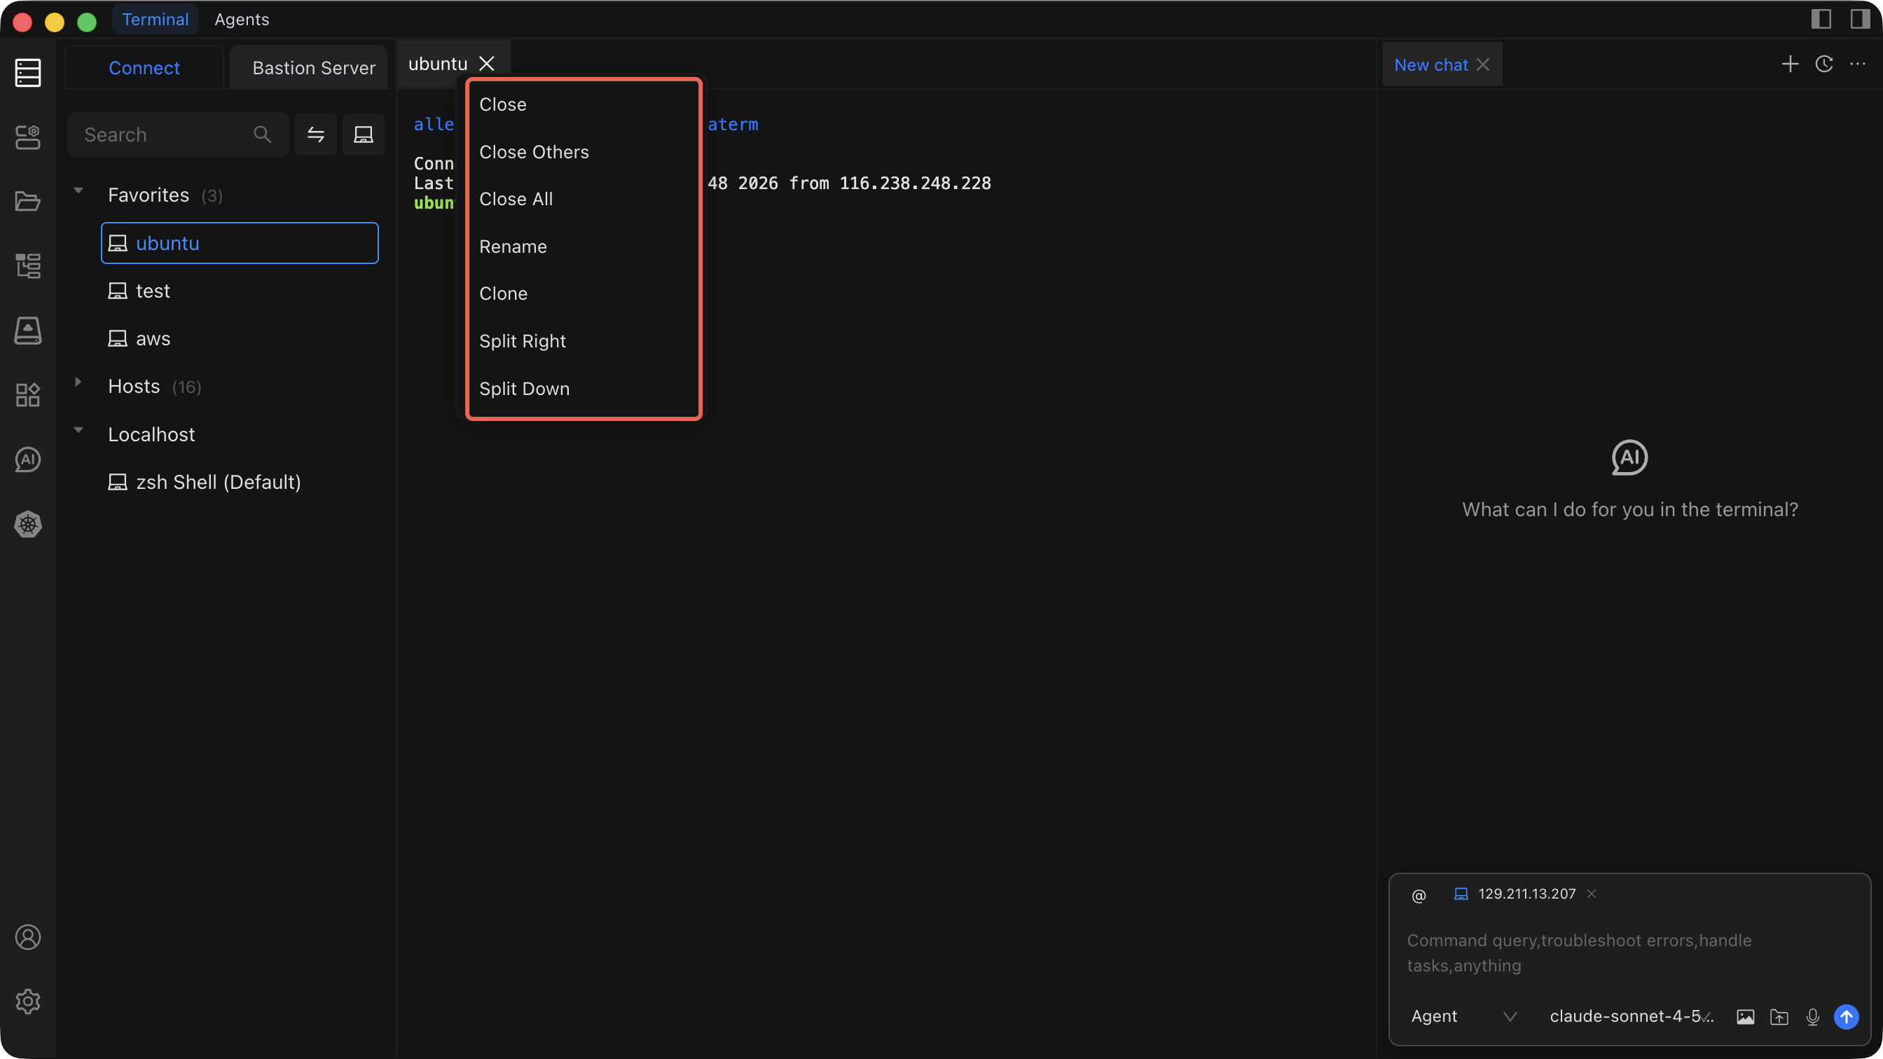This screenshot has width=1883, height=1059.
Task: Open the file folder sidebar icon
Action: [x=28, y=201]
